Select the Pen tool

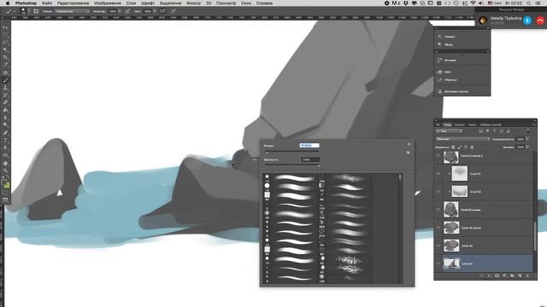click(x=5, y=133)
